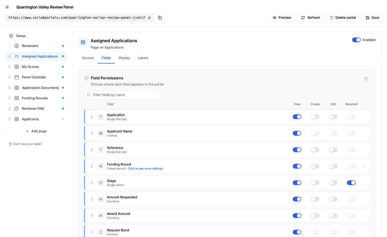The width and height of the screenshot is (387, 237).
Task: Click the Application Documents table icon
Action: click(x=17, y=88)
